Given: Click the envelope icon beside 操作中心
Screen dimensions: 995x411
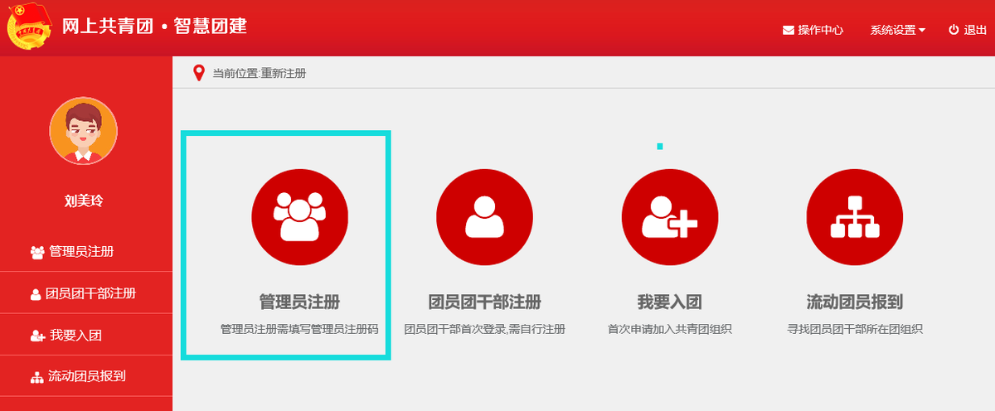Looking at the screenshot, I should pyautogui.click(x=789, y=31).
